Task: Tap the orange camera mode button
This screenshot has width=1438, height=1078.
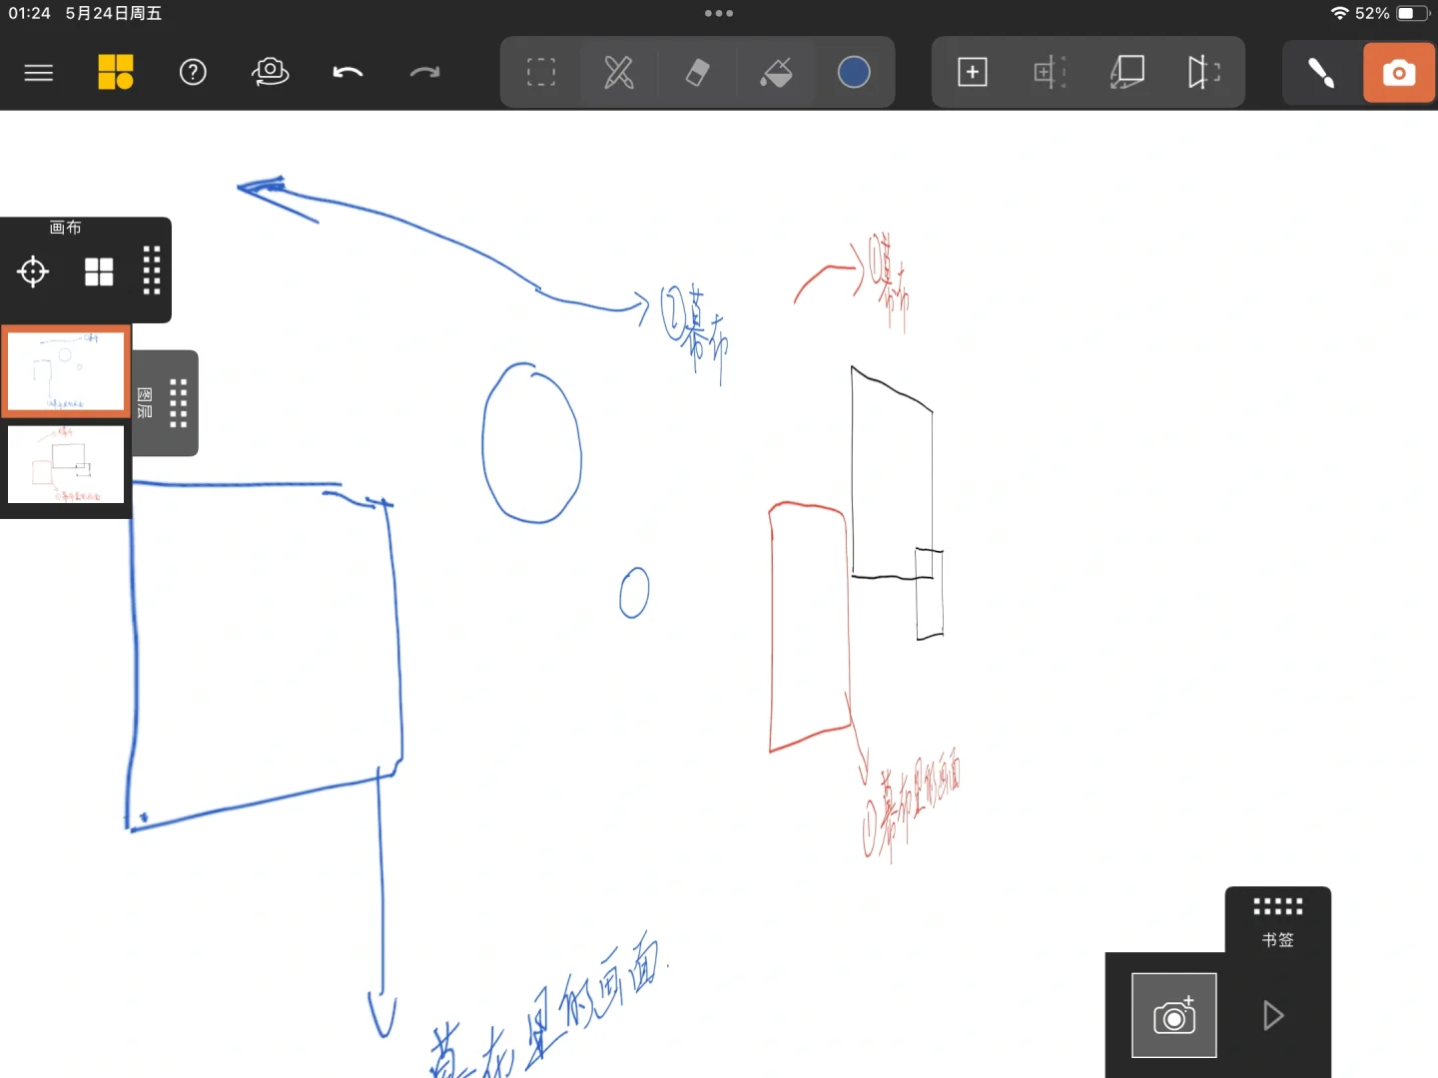Action: [1399, 73]
